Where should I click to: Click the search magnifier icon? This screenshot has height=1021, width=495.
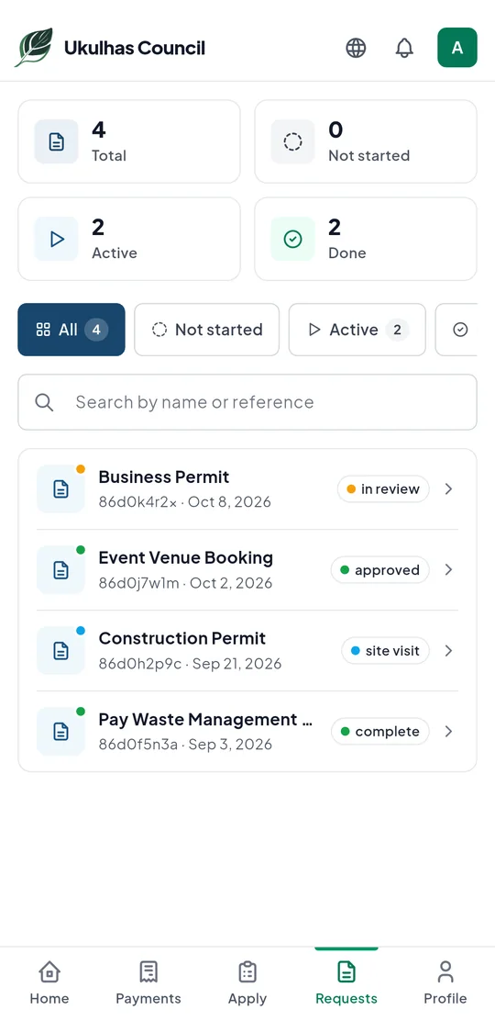(44, 402)
